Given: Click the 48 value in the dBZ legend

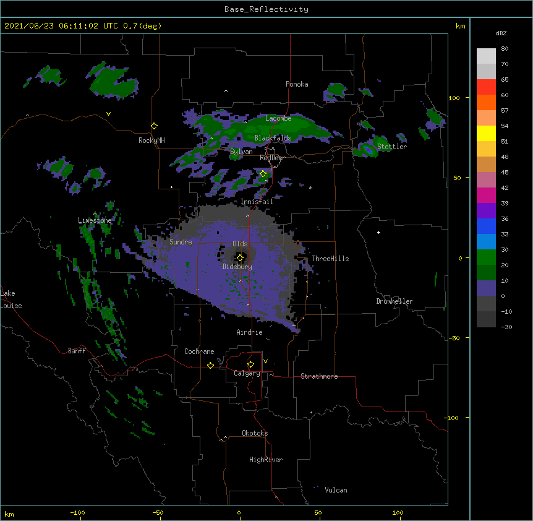Looking at the screenshot, I should click(x=505, y=157).
